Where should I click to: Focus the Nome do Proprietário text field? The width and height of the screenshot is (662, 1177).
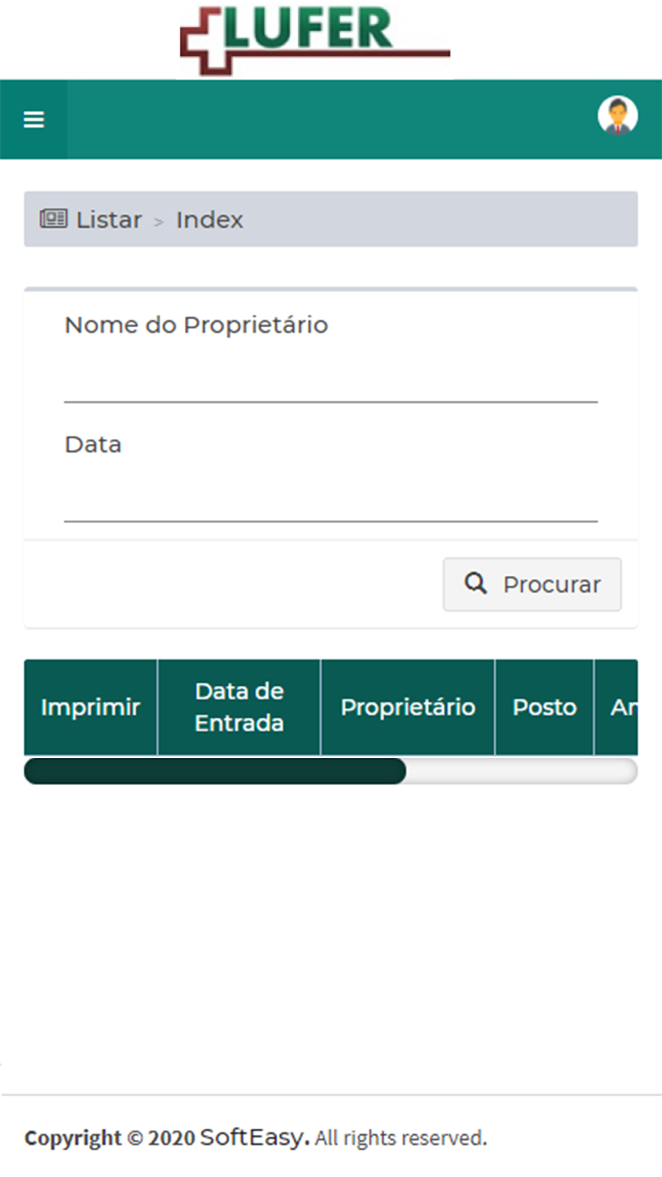click(330, 379)
